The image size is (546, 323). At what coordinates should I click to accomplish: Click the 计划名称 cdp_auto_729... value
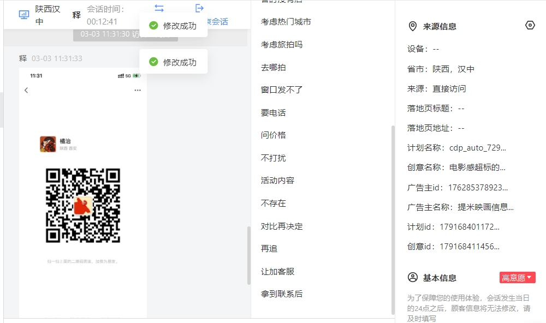(477, 148)
